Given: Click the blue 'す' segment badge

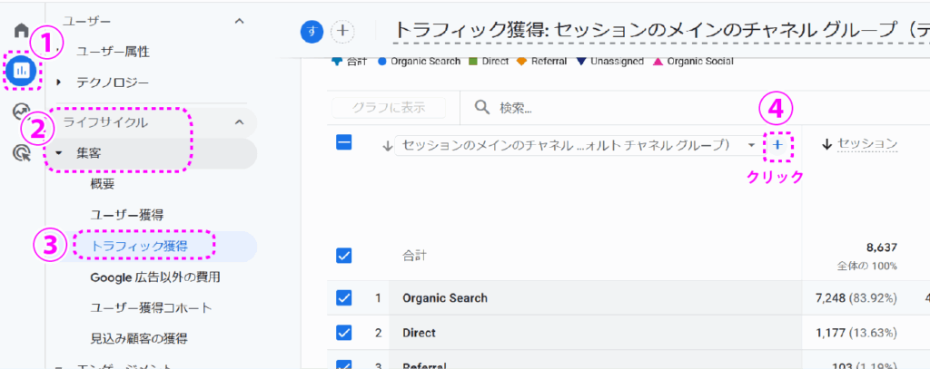Looking at the screenshot, I should (312, 30).
